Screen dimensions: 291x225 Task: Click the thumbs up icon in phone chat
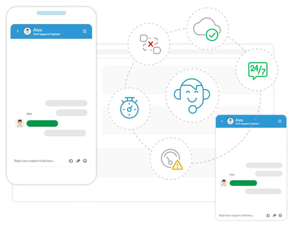click(71, 161)
